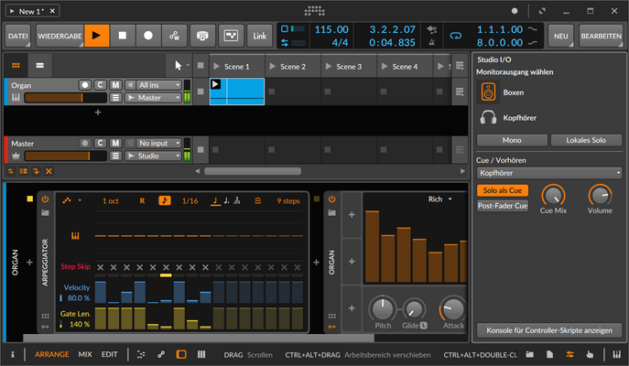Viewport: 629px width, 366px height.
Task: Open Organ track 'Master' output dropdown
Action: (x=153, y=97)
